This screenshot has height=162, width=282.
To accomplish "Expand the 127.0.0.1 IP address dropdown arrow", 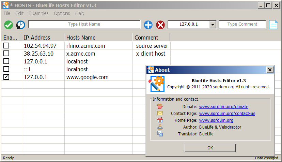I will [x=213, y=25].
